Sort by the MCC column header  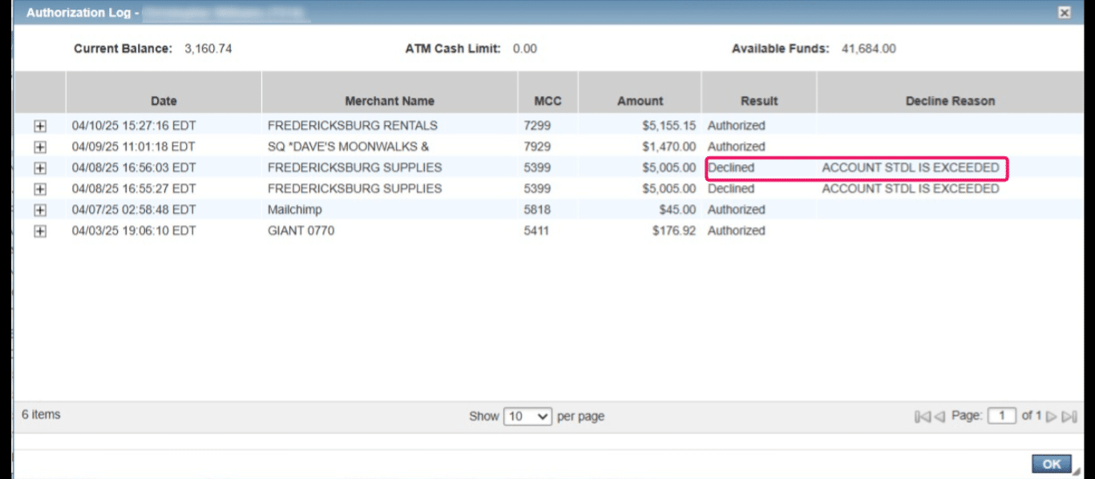coord(547,101)
